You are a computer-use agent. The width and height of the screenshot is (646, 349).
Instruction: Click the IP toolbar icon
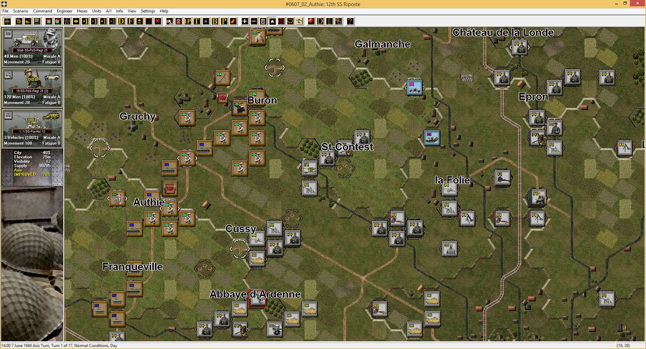[188, 21]
